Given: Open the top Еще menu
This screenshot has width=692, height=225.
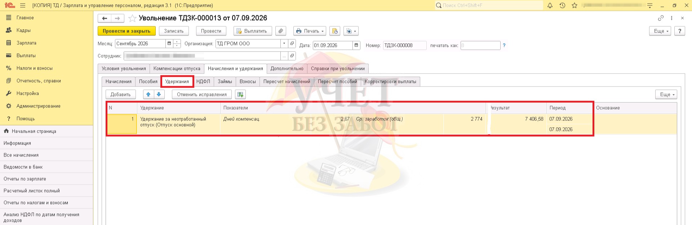Looking at the screenshot, I should click(x=660, y=31).
